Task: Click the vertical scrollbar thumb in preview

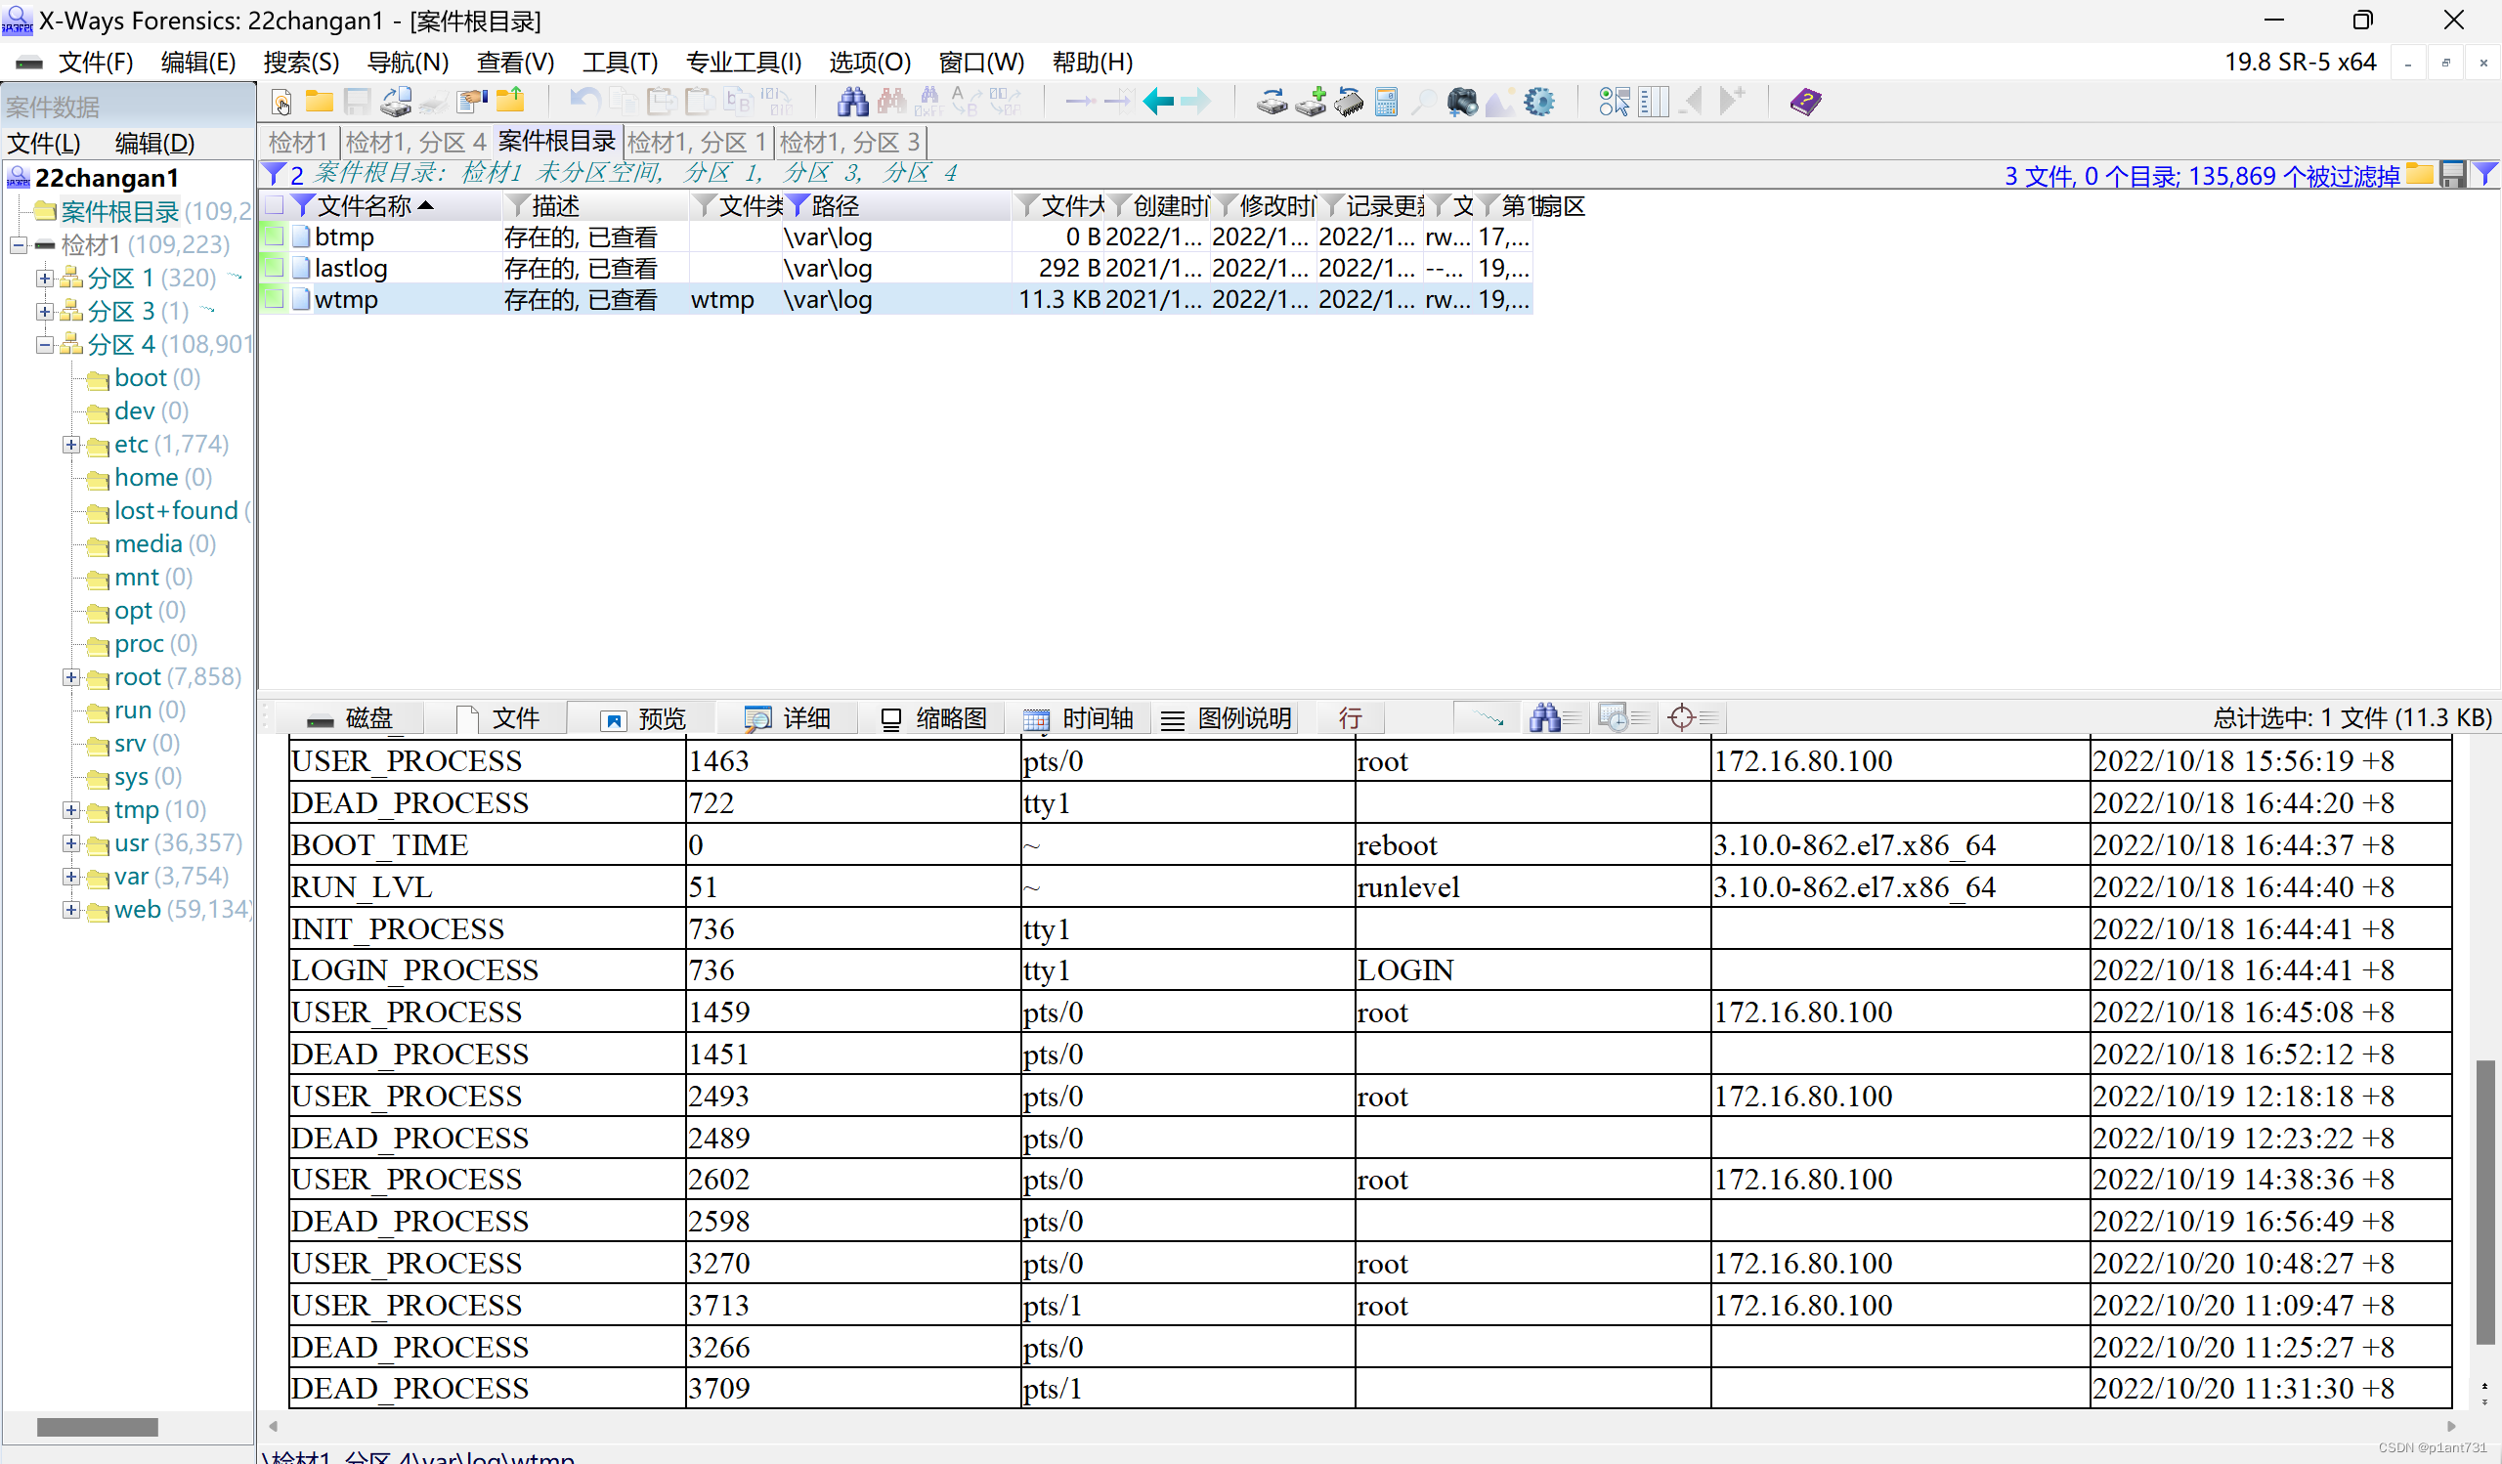Action: [x=2485, y=1201]
